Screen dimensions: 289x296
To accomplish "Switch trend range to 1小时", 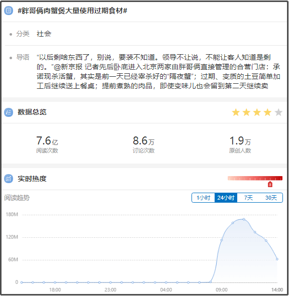I will coord(204,198).
